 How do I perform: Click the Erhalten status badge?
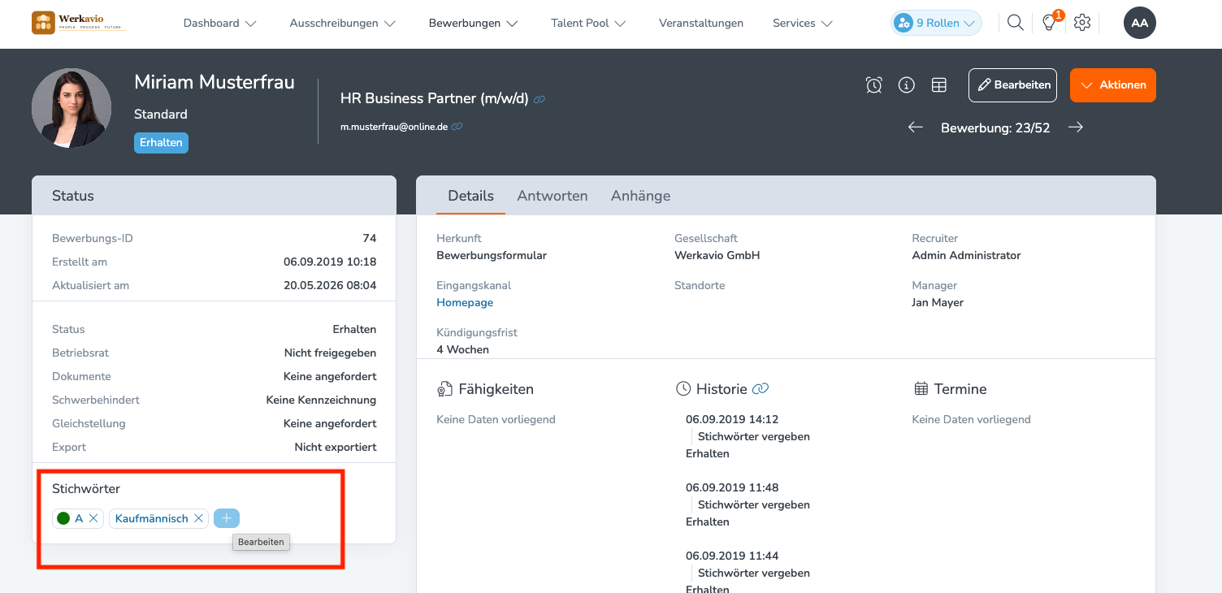click(x=161, y=142)
